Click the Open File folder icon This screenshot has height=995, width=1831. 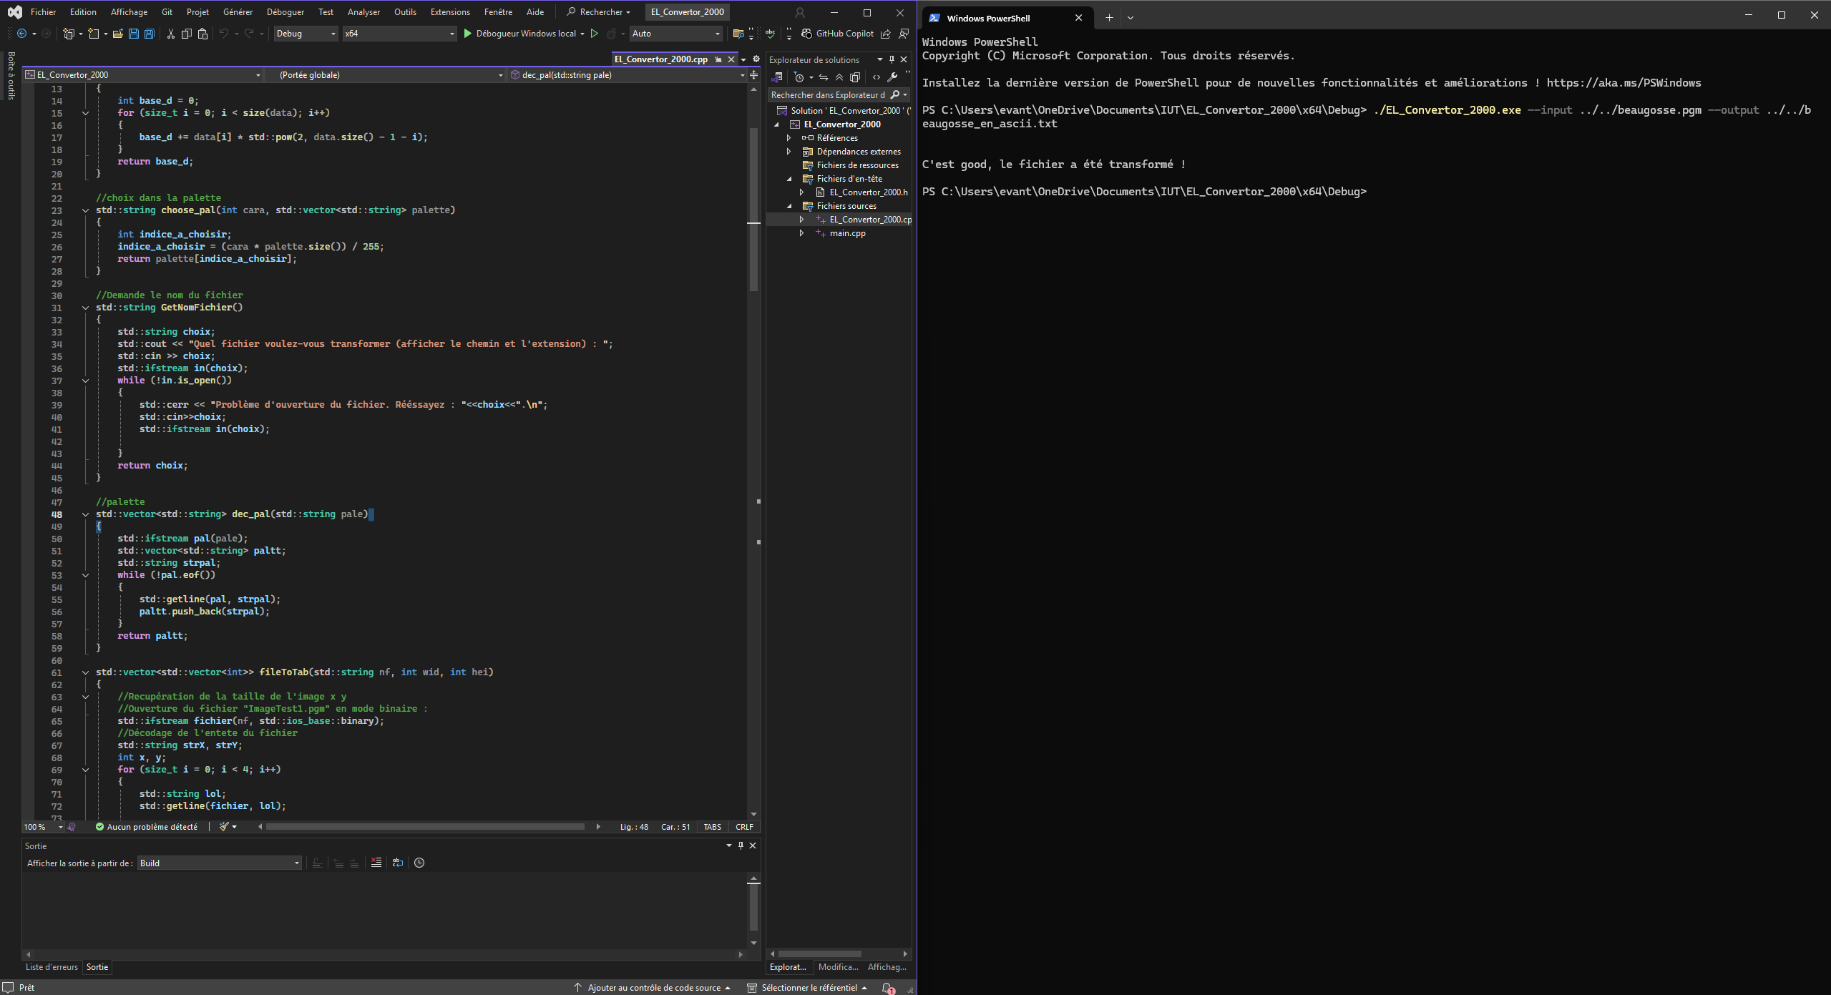point(118,34)
